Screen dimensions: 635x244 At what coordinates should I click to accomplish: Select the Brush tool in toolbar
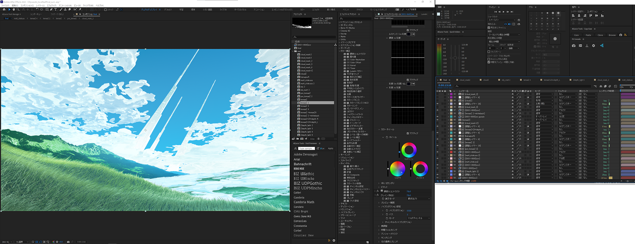pyautogui.click(x=61, y=10)
